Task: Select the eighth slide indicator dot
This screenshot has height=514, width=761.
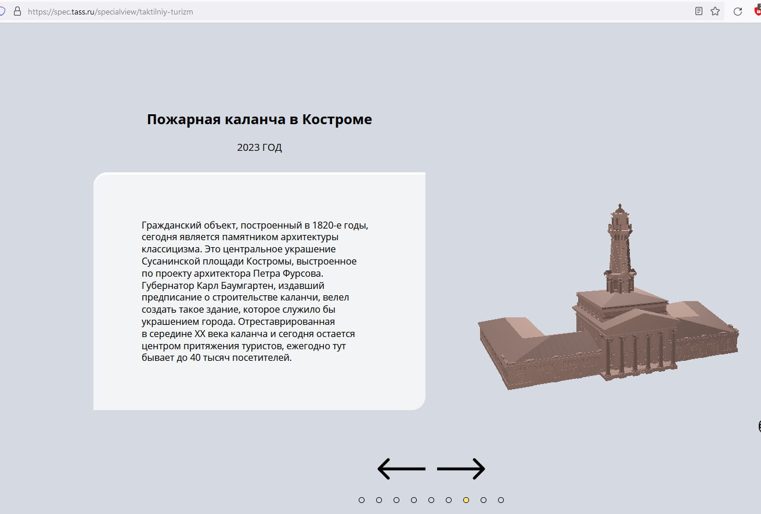Action: coord(484,500)
